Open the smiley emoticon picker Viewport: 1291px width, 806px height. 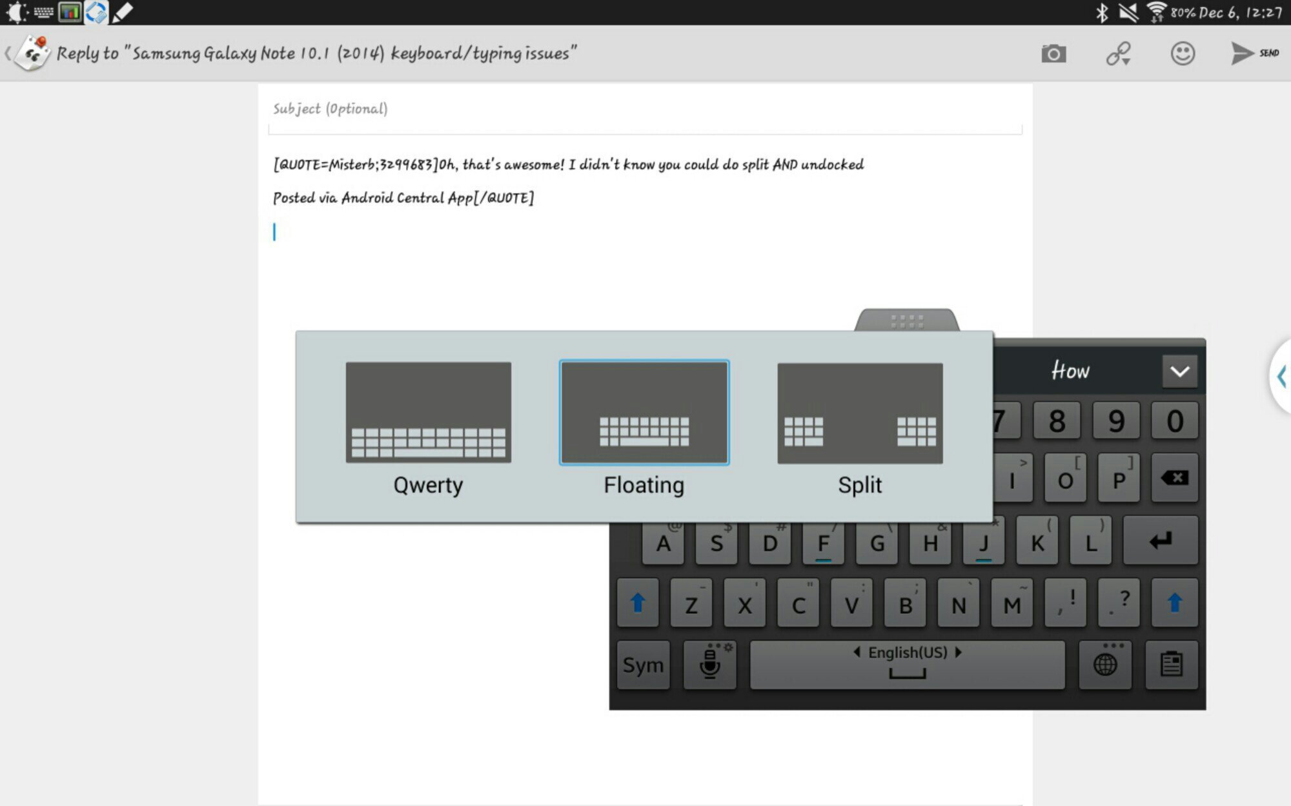(1183, 54)
